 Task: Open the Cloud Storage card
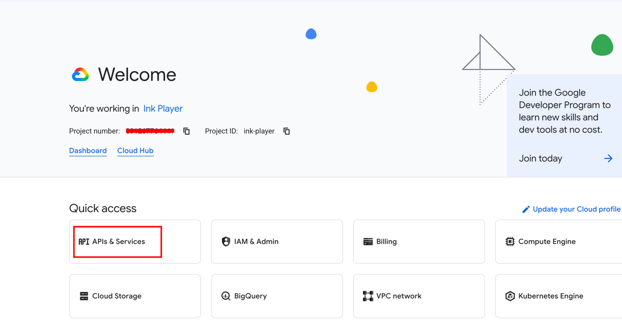click(x=135, y=296)
